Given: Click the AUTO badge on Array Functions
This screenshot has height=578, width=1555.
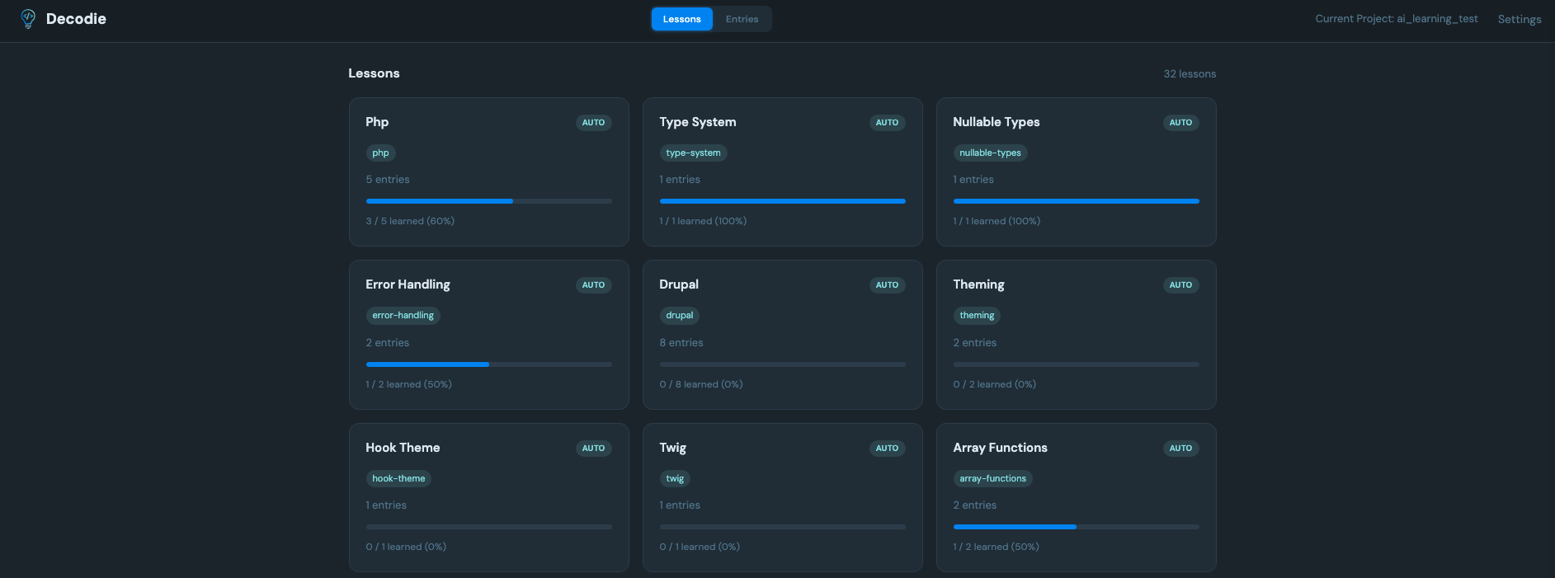Looking at the screenshot, I should 1180,449.
